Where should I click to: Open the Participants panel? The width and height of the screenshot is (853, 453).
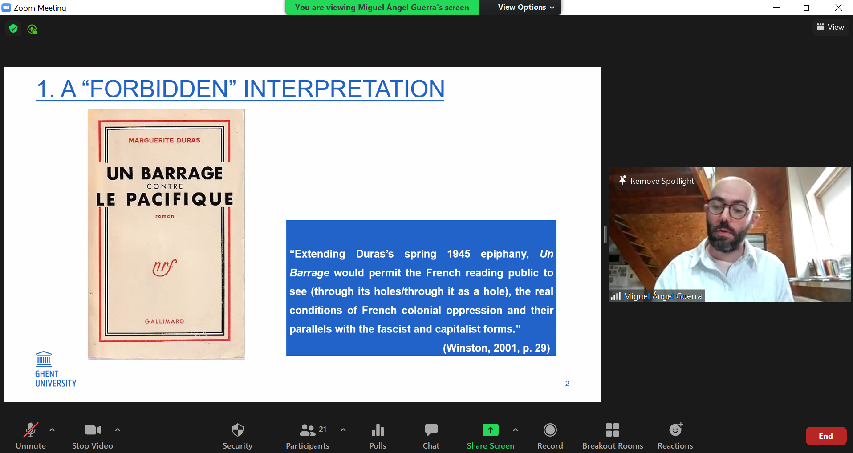point(308,436)
